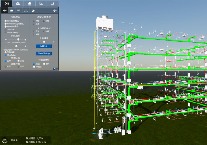
Task: Open the GIS toolbar item
Action: 19,10
